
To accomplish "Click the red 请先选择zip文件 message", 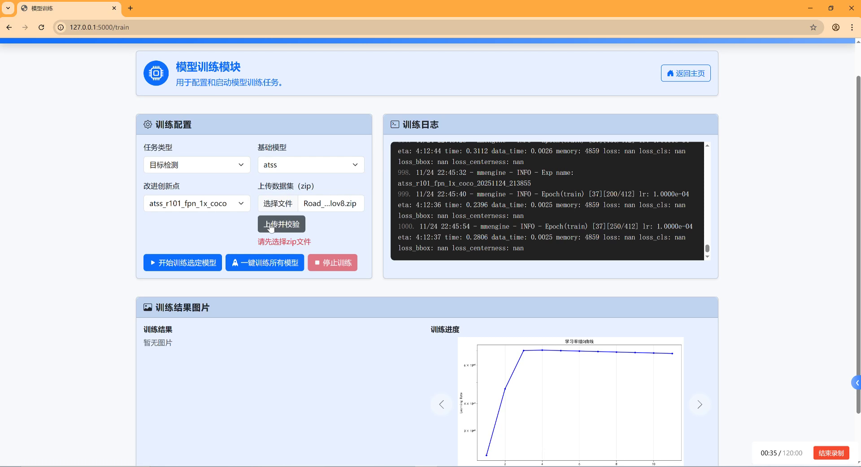I will click(284, 242).
